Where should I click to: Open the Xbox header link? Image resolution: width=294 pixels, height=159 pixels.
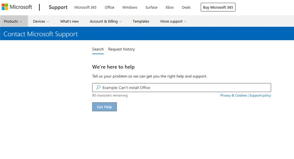pyautogui.click(x=169, y=7)
